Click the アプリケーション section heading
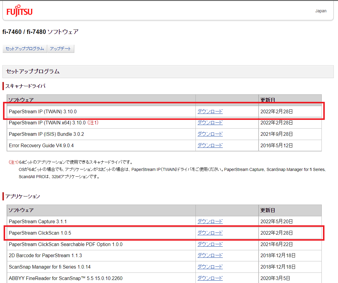This screenshot has height=283, width=338. coord(23,196)
